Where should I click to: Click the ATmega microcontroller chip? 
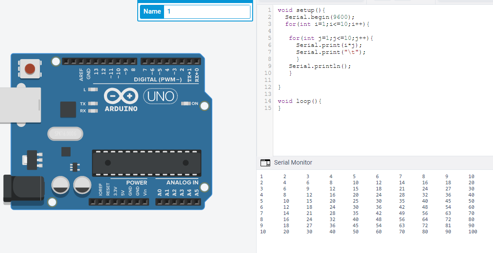146,163
